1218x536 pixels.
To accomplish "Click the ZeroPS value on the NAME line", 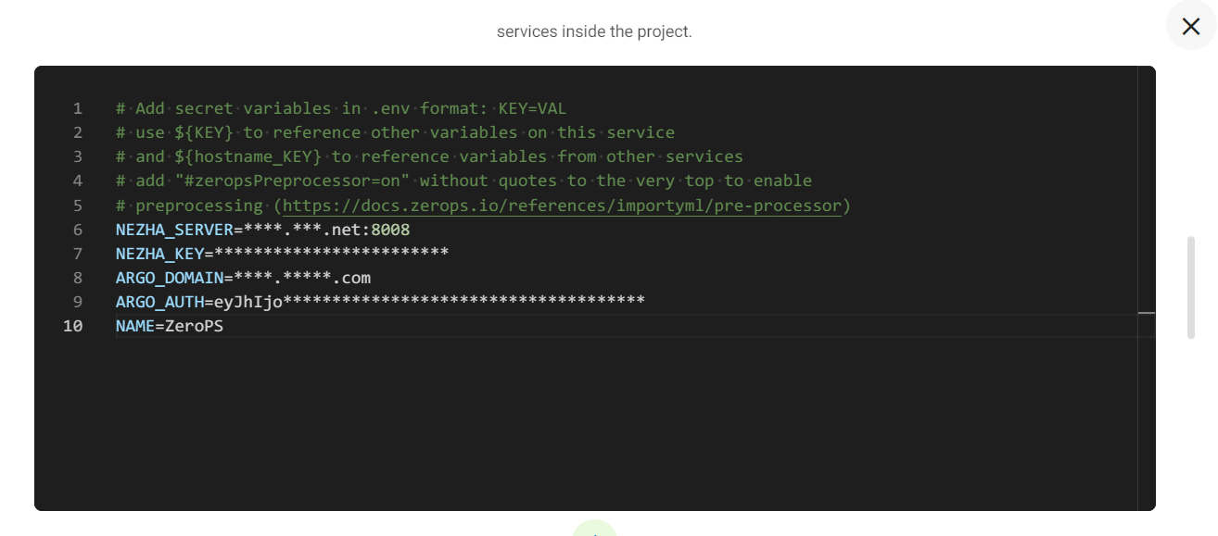I will 194,325.
